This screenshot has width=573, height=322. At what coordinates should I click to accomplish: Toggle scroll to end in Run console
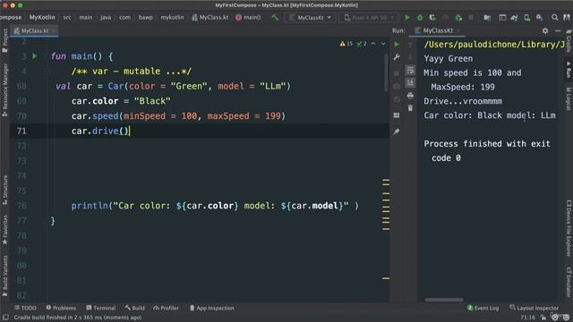pos(410,83)
